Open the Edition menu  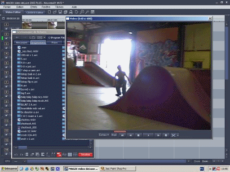(x=20, y=7)
